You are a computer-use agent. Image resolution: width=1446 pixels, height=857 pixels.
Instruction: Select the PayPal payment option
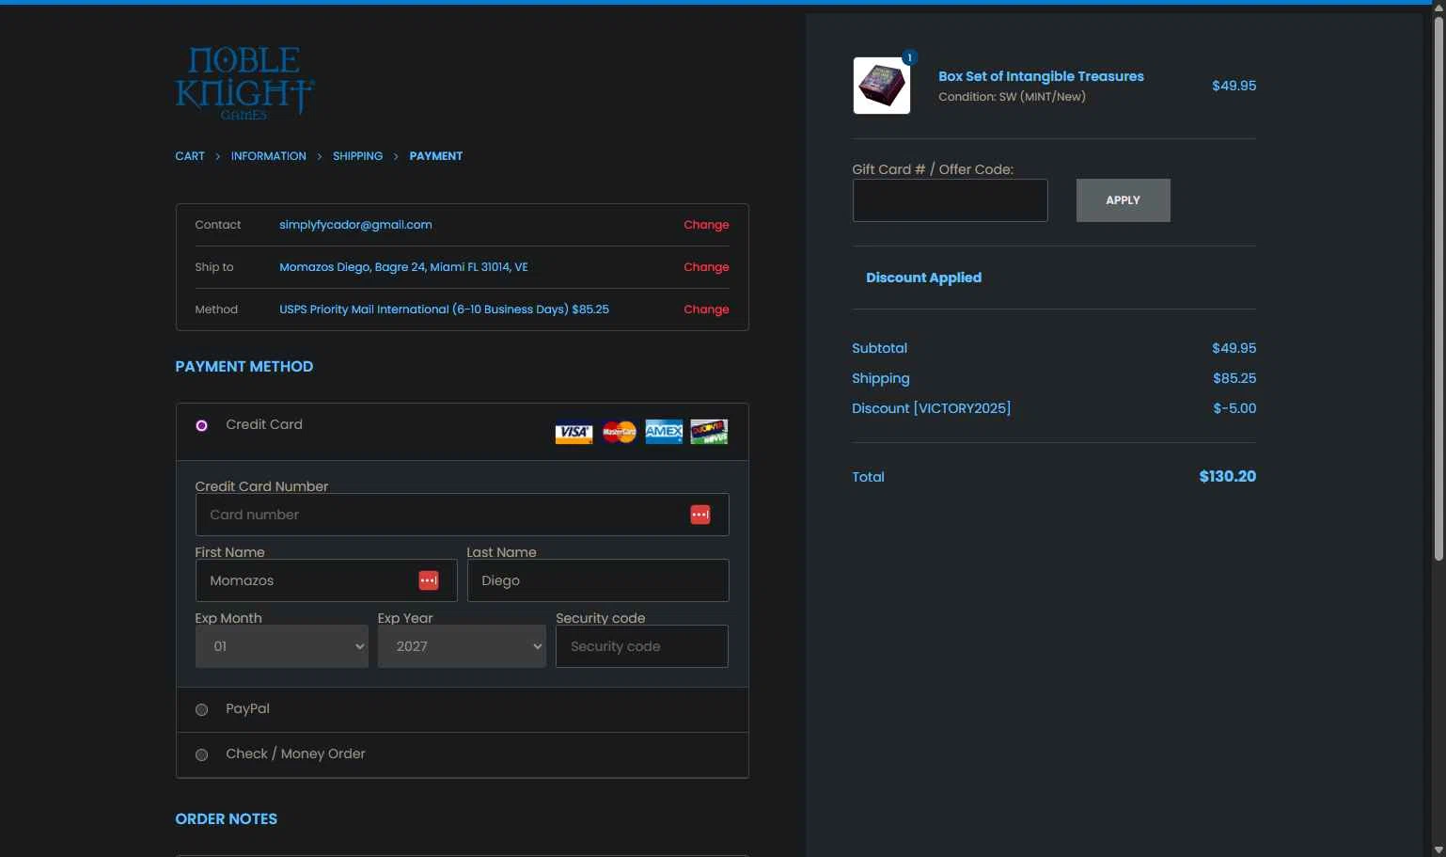201,709
